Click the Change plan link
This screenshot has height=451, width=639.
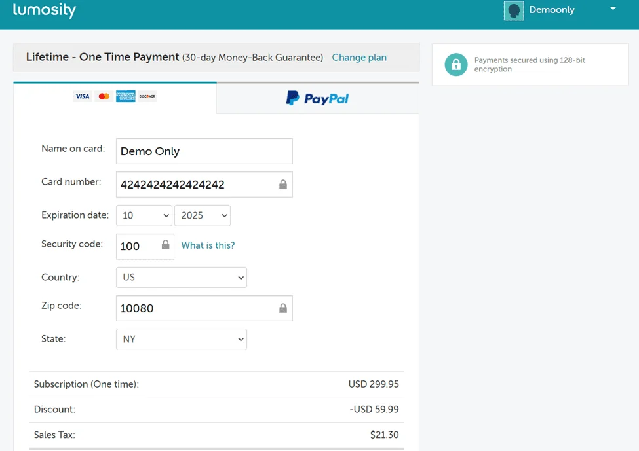359,58
